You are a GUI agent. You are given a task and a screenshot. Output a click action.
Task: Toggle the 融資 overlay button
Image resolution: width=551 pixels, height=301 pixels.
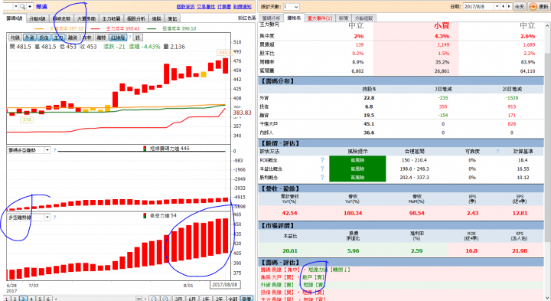coord(73,38)
